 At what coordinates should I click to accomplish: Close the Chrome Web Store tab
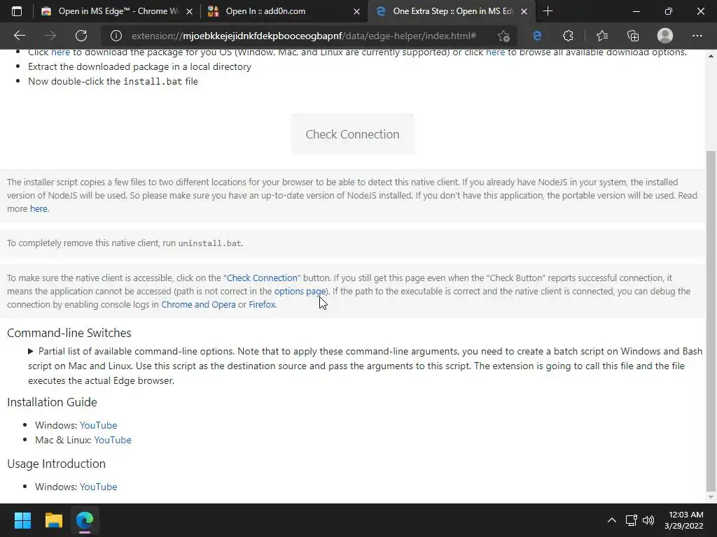tap(189, 11)
